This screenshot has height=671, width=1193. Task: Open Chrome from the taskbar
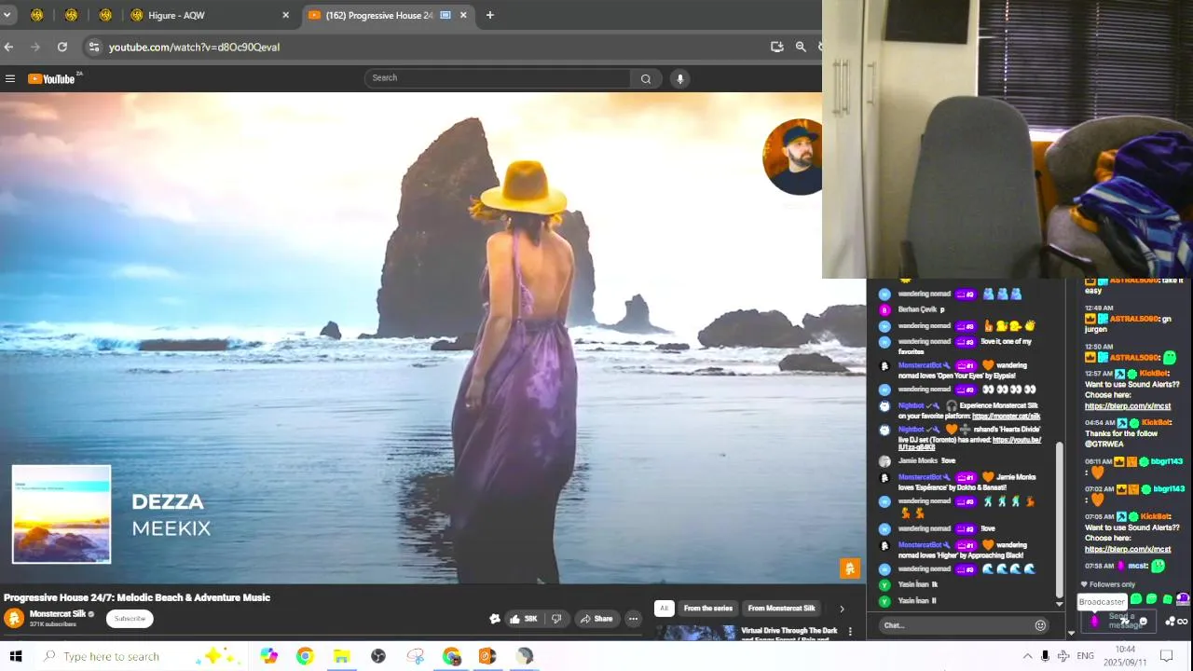pos(305,656)
